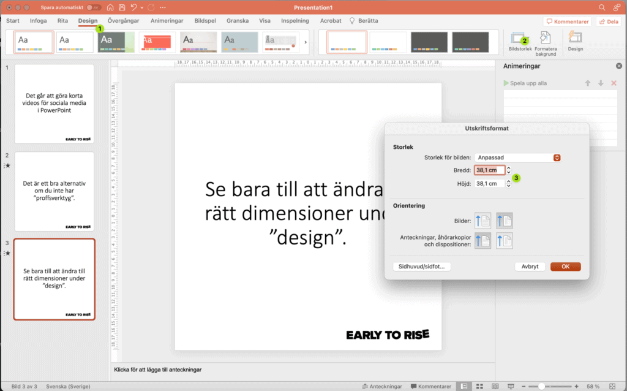Click the Save disk icon

[x=122, y=7]
